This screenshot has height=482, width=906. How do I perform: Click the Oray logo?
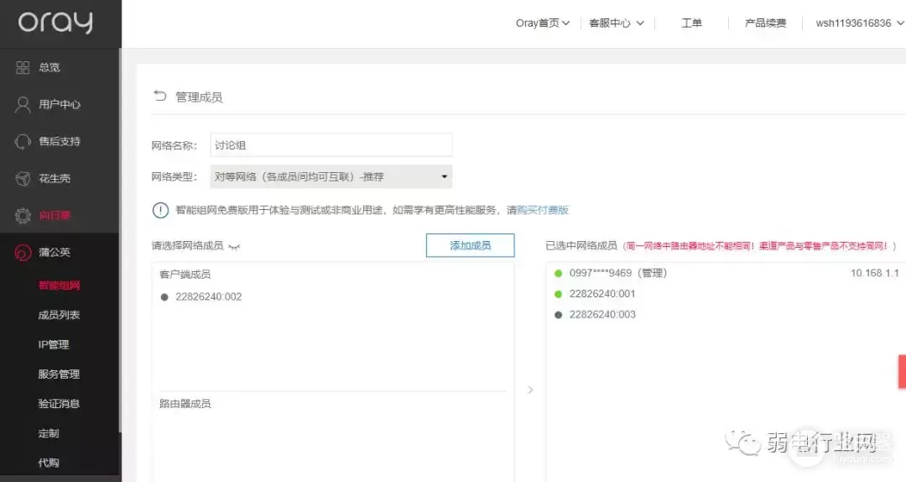pos(55,23)
